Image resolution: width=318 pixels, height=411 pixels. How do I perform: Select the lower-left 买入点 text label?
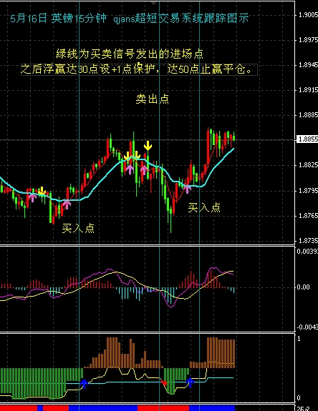78,228
